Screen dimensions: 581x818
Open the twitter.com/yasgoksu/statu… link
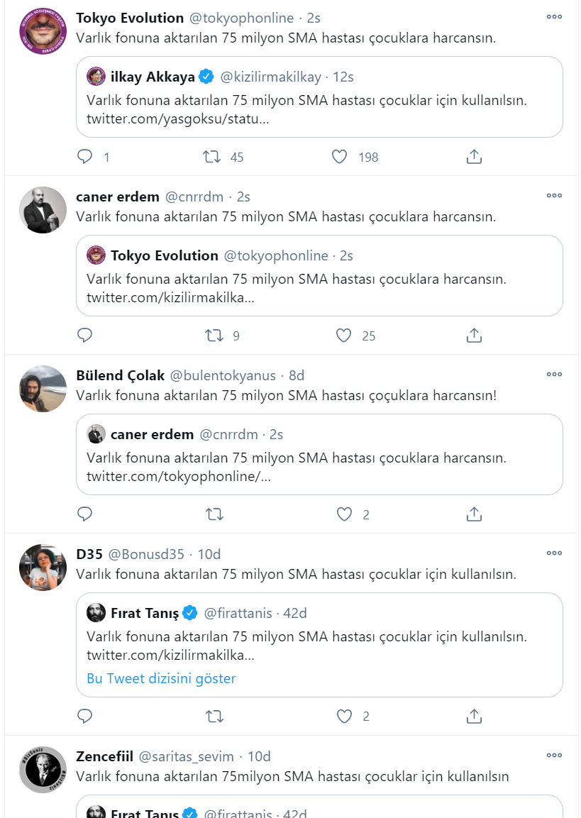177,119
